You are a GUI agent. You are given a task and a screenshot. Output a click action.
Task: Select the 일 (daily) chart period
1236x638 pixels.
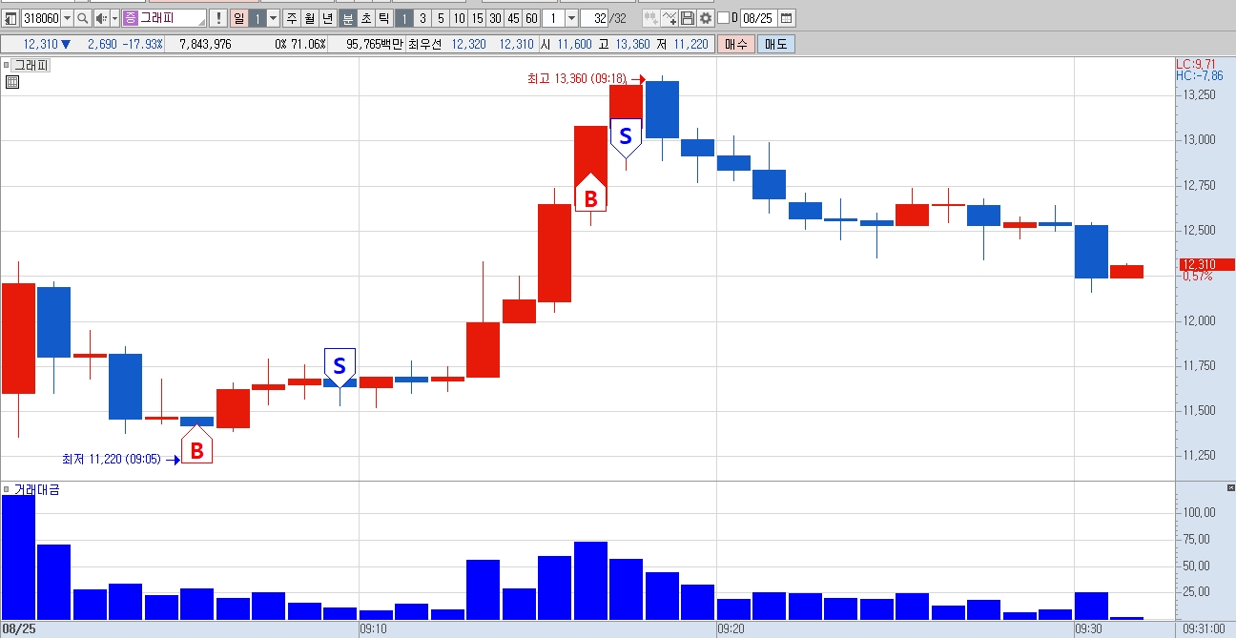click(x=239, y=18)
